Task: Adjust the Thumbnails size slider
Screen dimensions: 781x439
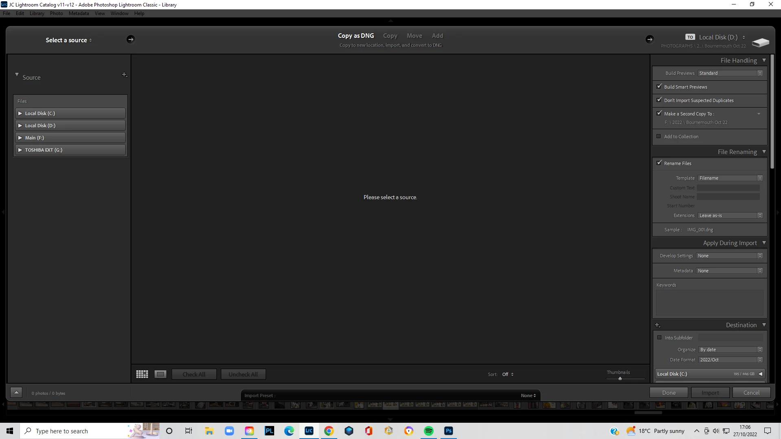Action: coord(620,378)
